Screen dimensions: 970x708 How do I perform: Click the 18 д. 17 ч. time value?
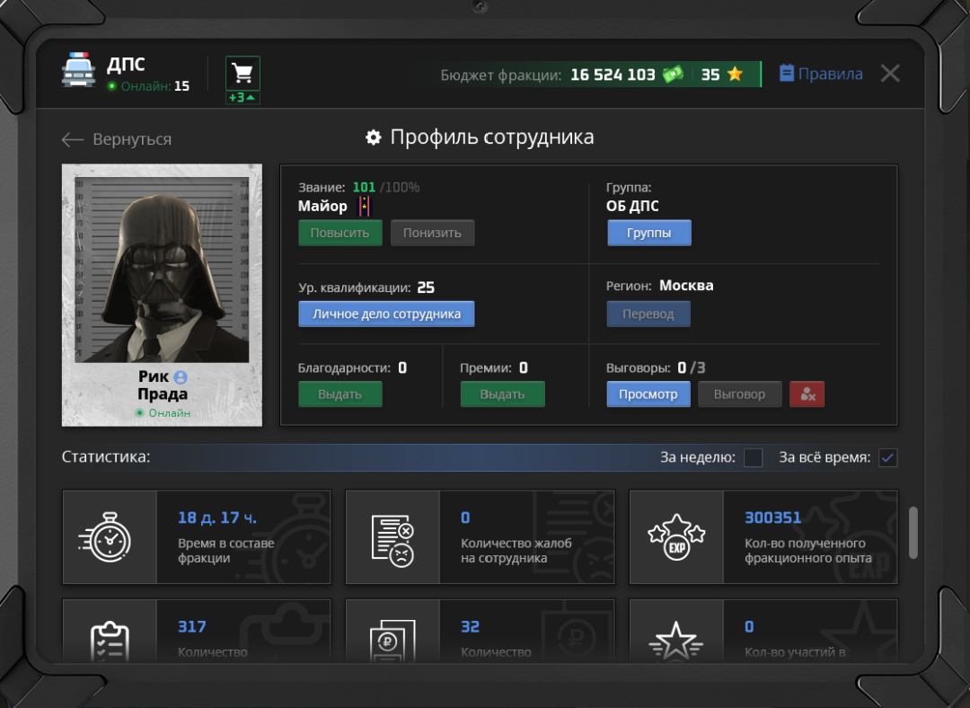[217, 518]
